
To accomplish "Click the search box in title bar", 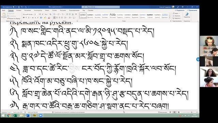I will point(101,7).
